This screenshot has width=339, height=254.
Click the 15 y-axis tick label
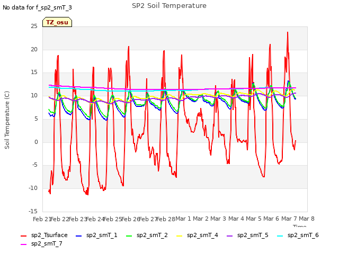[x=34, y=72]
